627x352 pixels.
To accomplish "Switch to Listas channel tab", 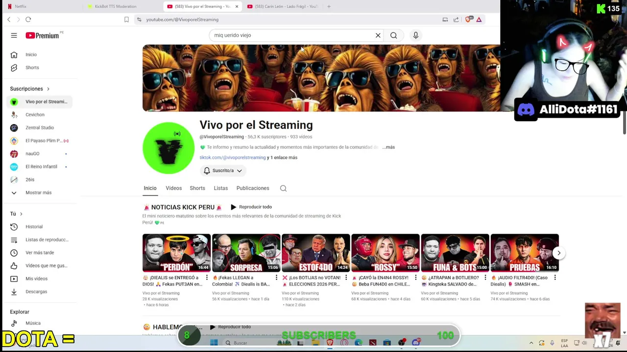I will point(220,188).
